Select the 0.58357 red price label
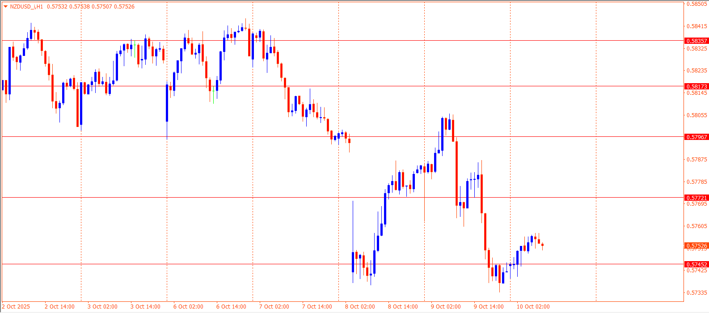Image resolution: width=709 pixels, height=313 pixels. [696, 41]
